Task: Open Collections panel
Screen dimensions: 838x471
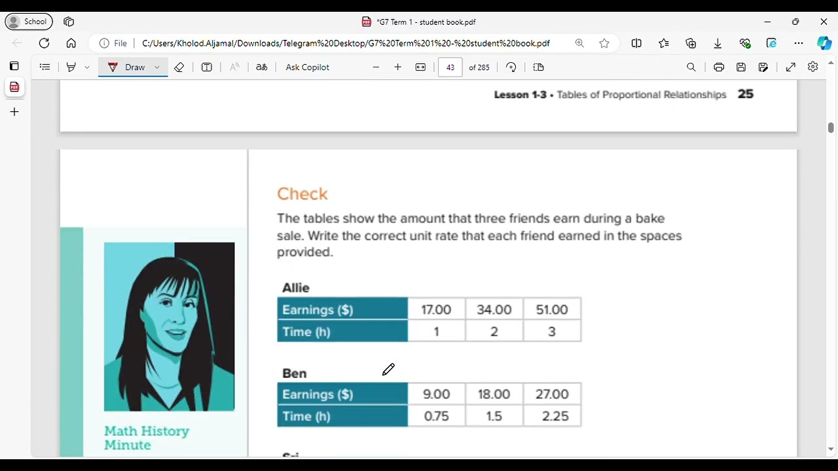Action: [691, 43]
